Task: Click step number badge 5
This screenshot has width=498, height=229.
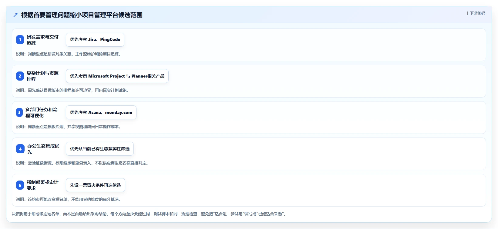Action: tap(20, 185)
